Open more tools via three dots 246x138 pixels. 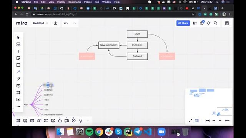18,107
